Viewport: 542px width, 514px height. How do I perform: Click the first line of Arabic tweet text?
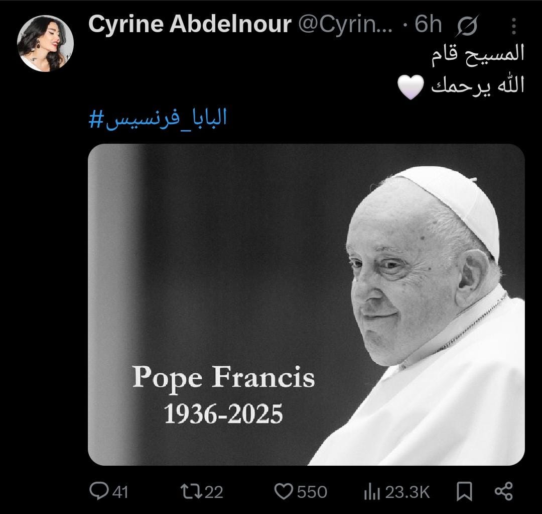477,53
